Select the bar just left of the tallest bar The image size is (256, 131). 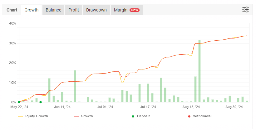point(195,90)
